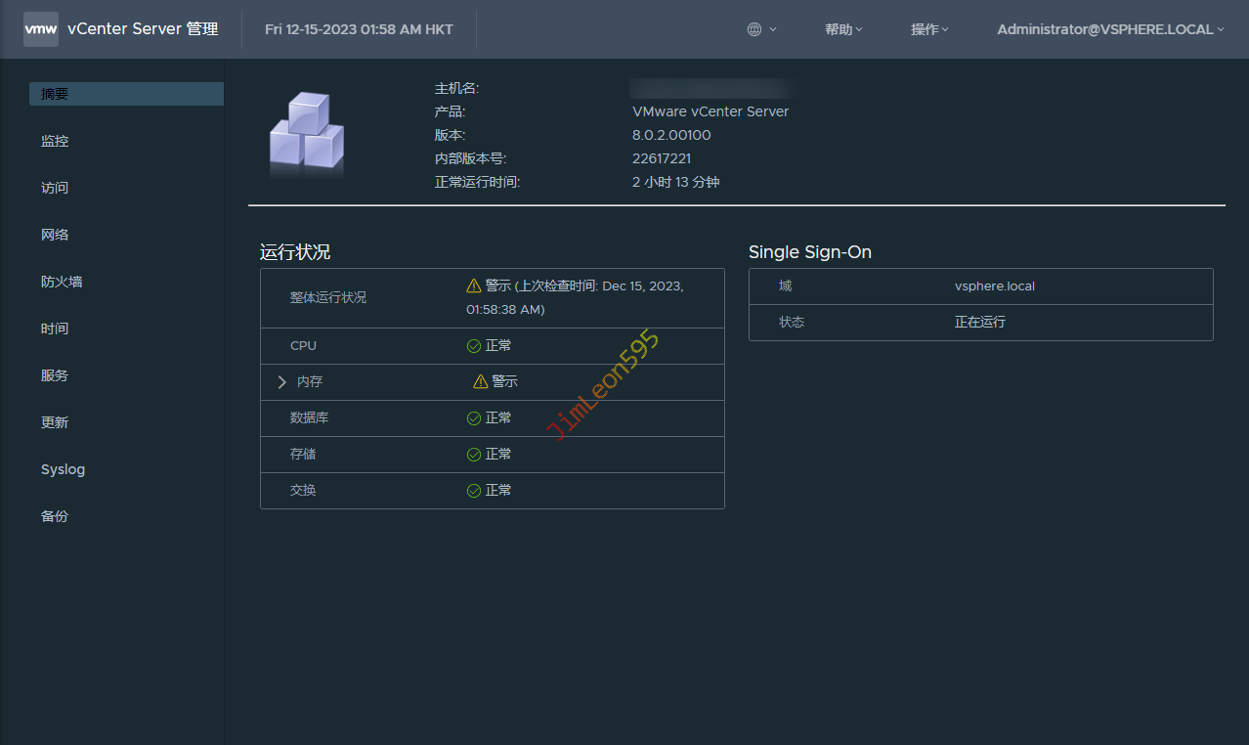
Task: Expand the 内存 memory row chevron
Action: pos(282,382)
